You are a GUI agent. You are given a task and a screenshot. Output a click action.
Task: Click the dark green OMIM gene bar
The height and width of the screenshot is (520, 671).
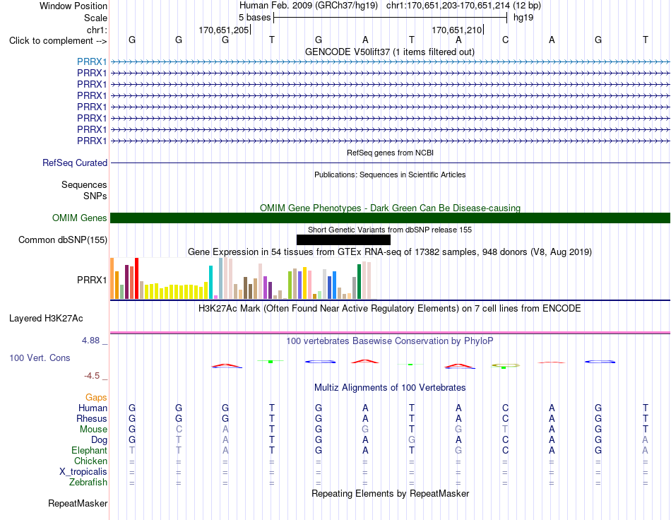point(390,218)
